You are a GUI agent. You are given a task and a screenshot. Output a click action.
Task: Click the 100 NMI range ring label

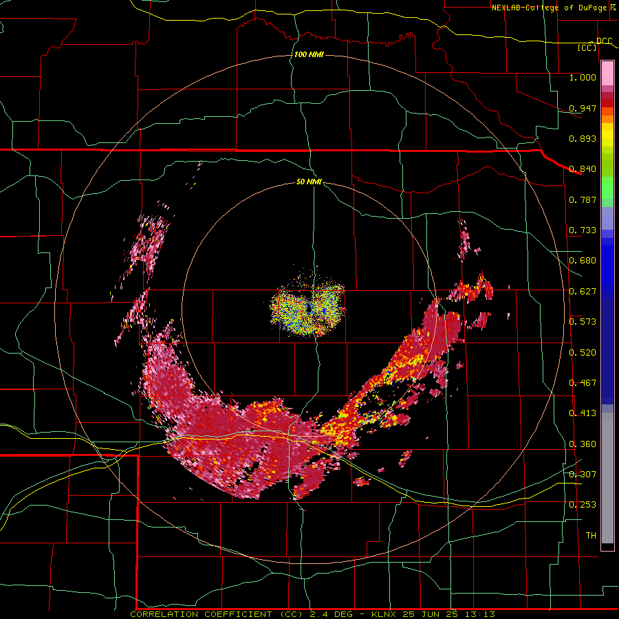pos(309,54)
